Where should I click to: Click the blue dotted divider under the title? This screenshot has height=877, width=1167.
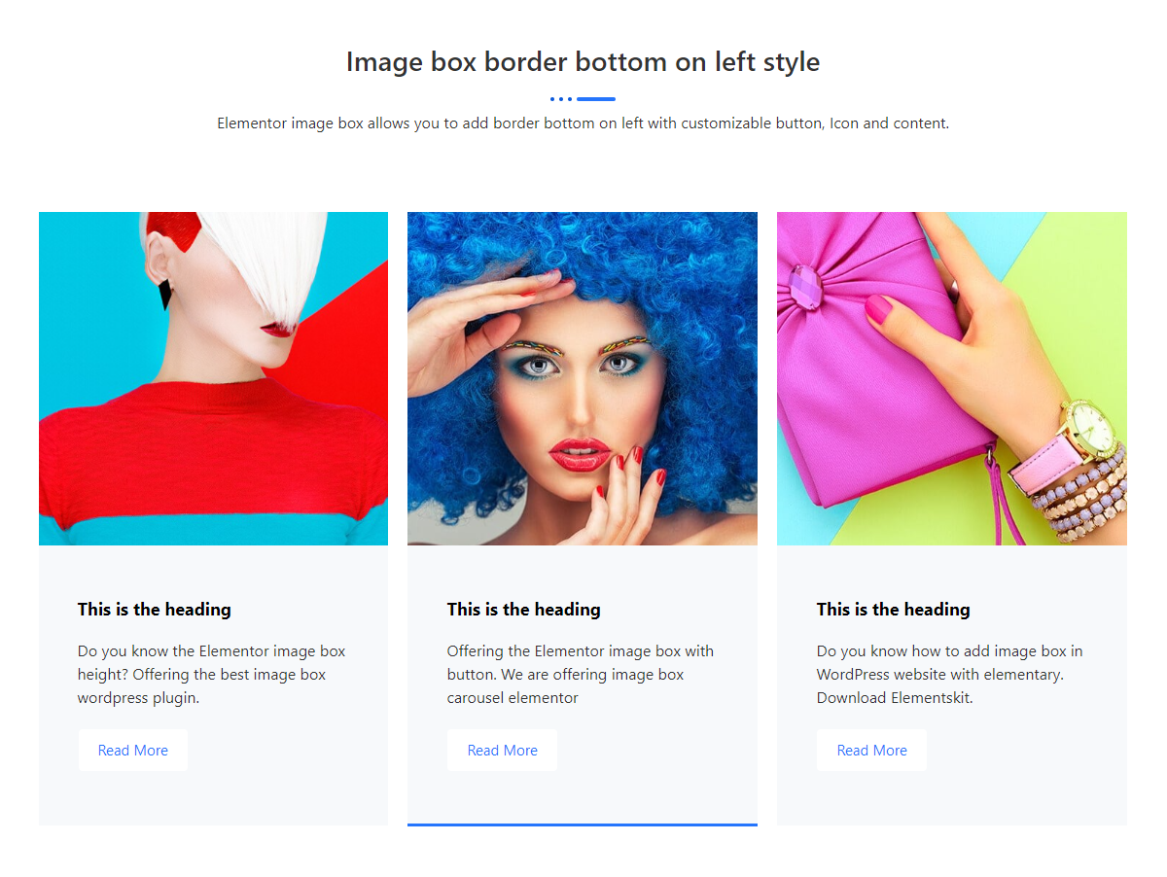point(583,99)
